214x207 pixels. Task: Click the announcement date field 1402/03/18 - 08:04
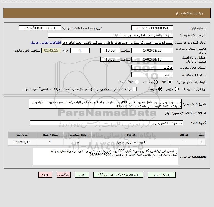pyautogui.click(x=40, y=28)
